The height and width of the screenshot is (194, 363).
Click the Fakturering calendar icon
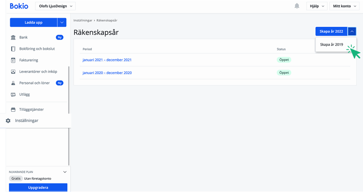click(13, 60)
